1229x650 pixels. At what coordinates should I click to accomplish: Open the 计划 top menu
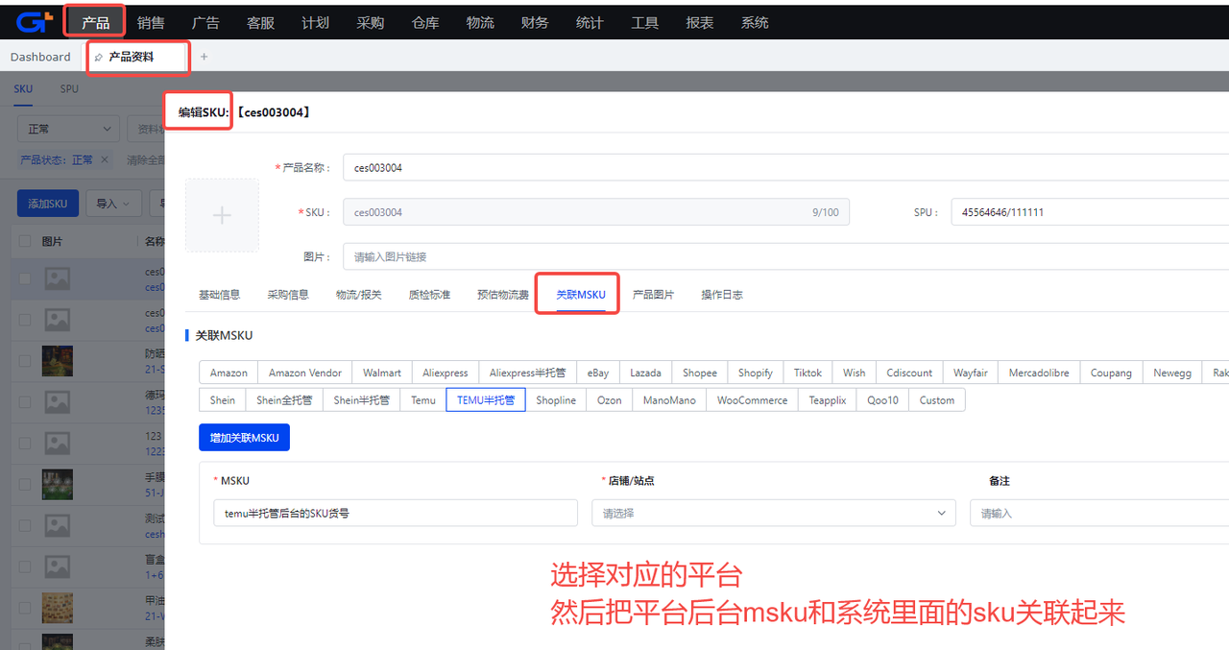(x=315, y=22)
